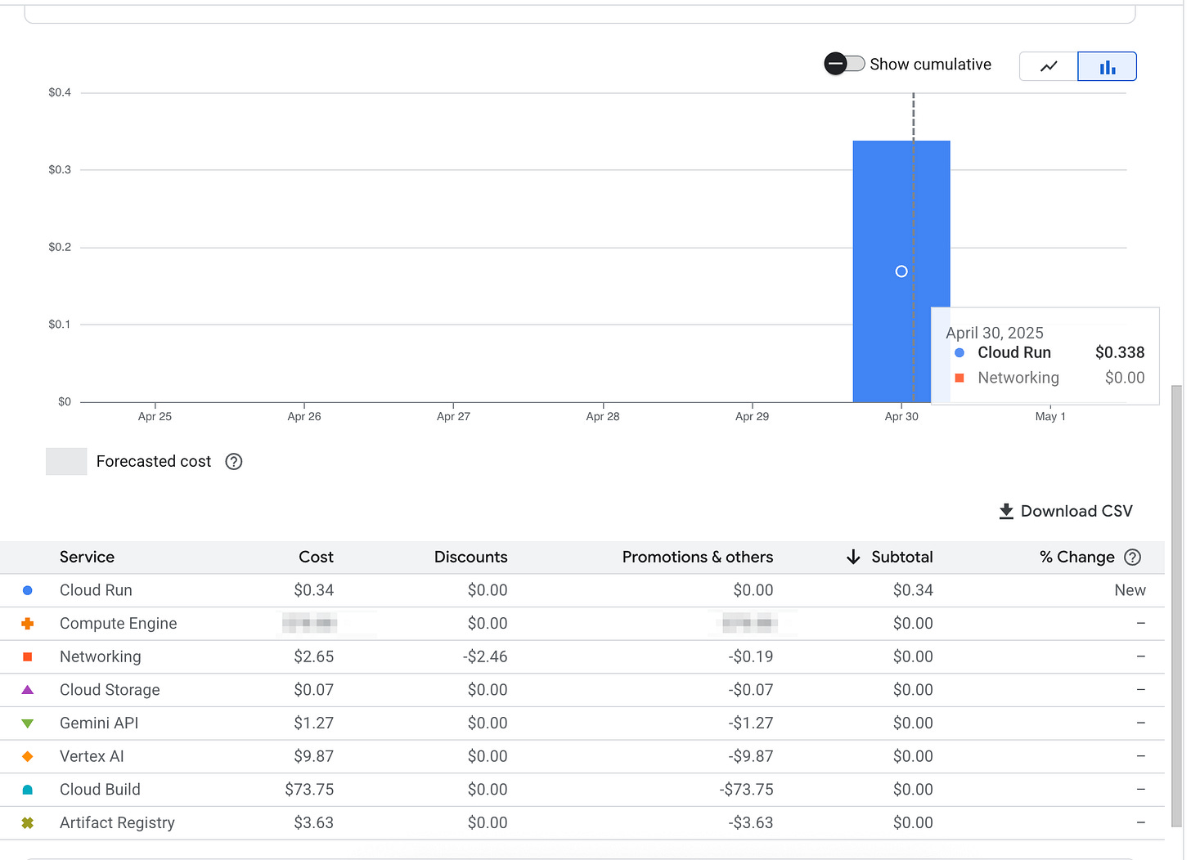
Task: Sort table by Discounts column header
Action: (x=470, y=558)
